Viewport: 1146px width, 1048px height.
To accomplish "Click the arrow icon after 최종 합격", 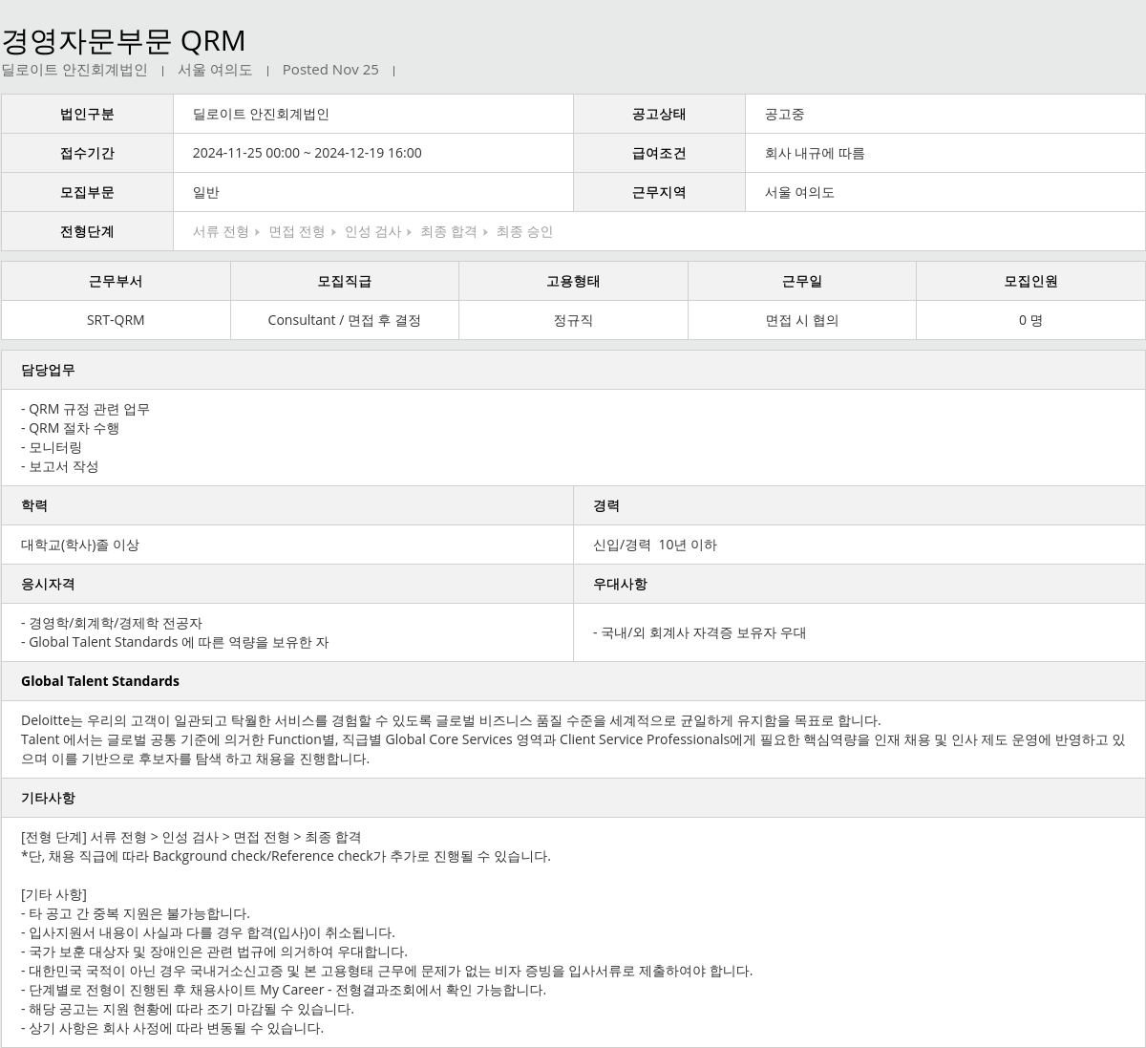I will [x=485, y=232].
